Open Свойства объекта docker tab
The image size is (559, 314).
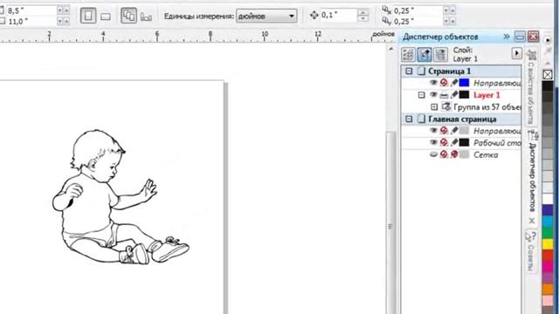coord(532,87)
